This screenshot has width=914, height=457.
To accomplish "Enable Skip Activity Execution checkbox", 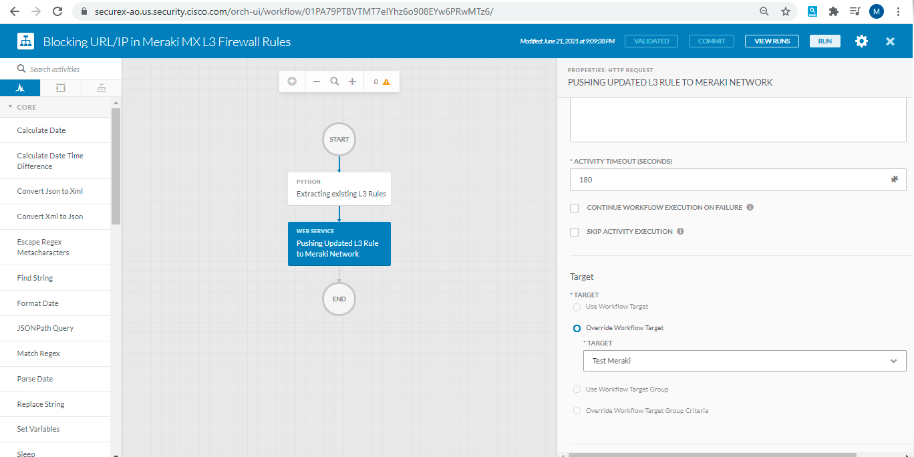I will pos(574,232).
